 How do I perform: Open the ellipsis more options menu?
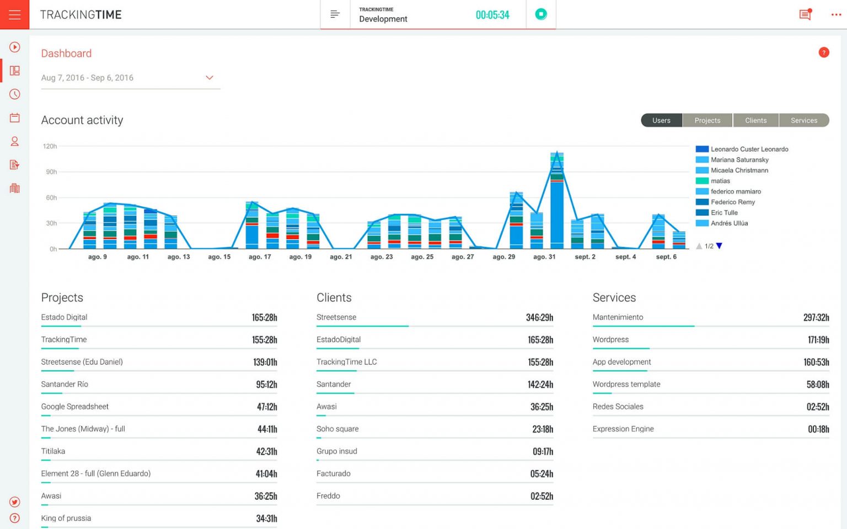point(836,15)
